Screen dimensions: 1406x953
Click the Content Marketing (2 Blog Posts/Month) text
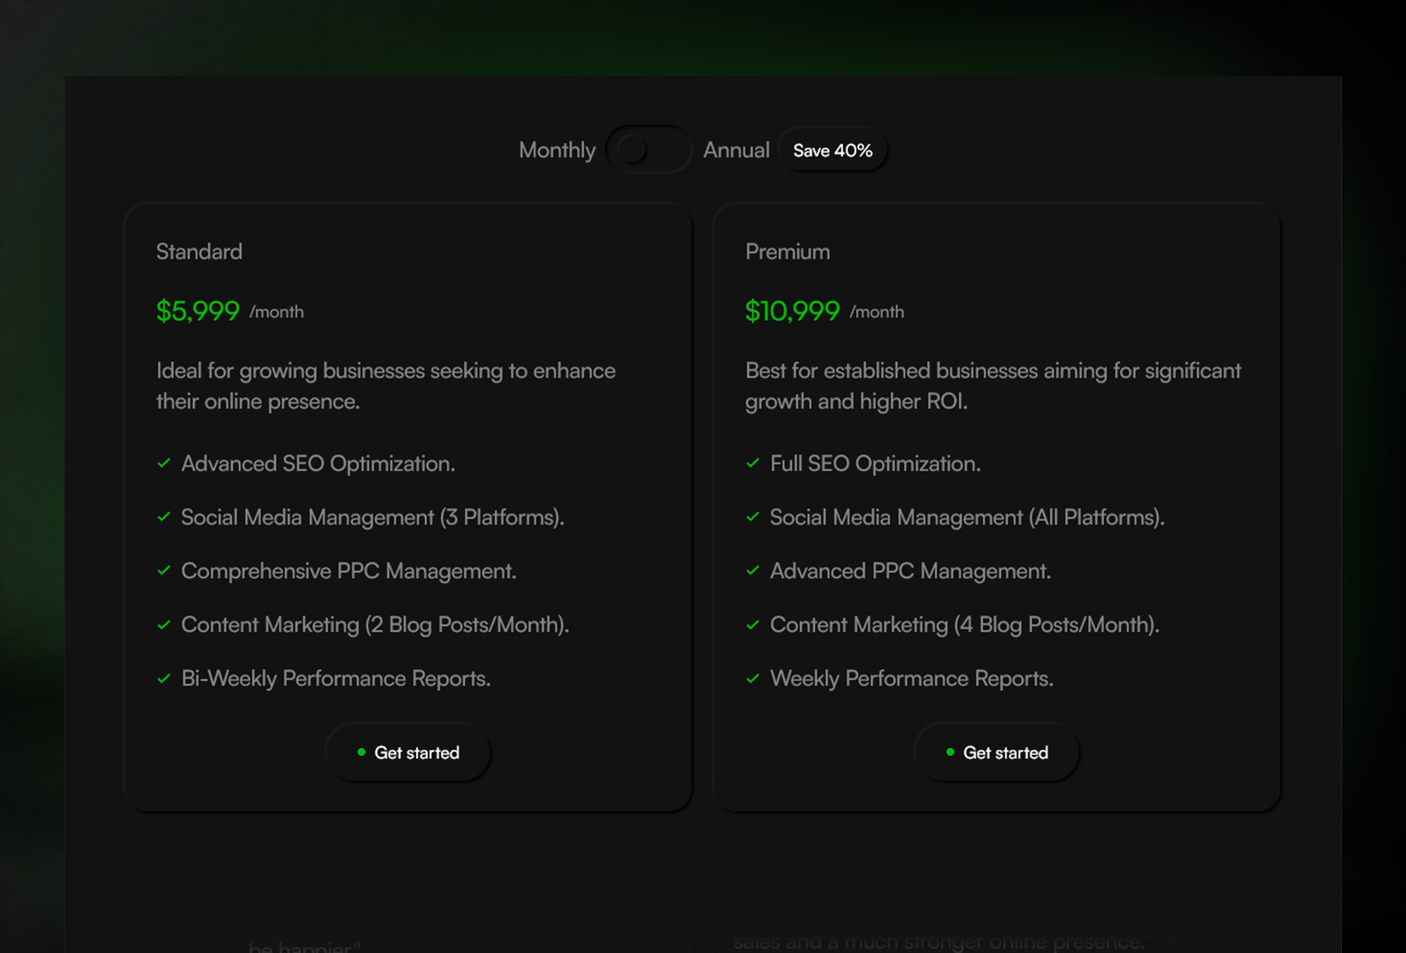click(x=375, y=625)
